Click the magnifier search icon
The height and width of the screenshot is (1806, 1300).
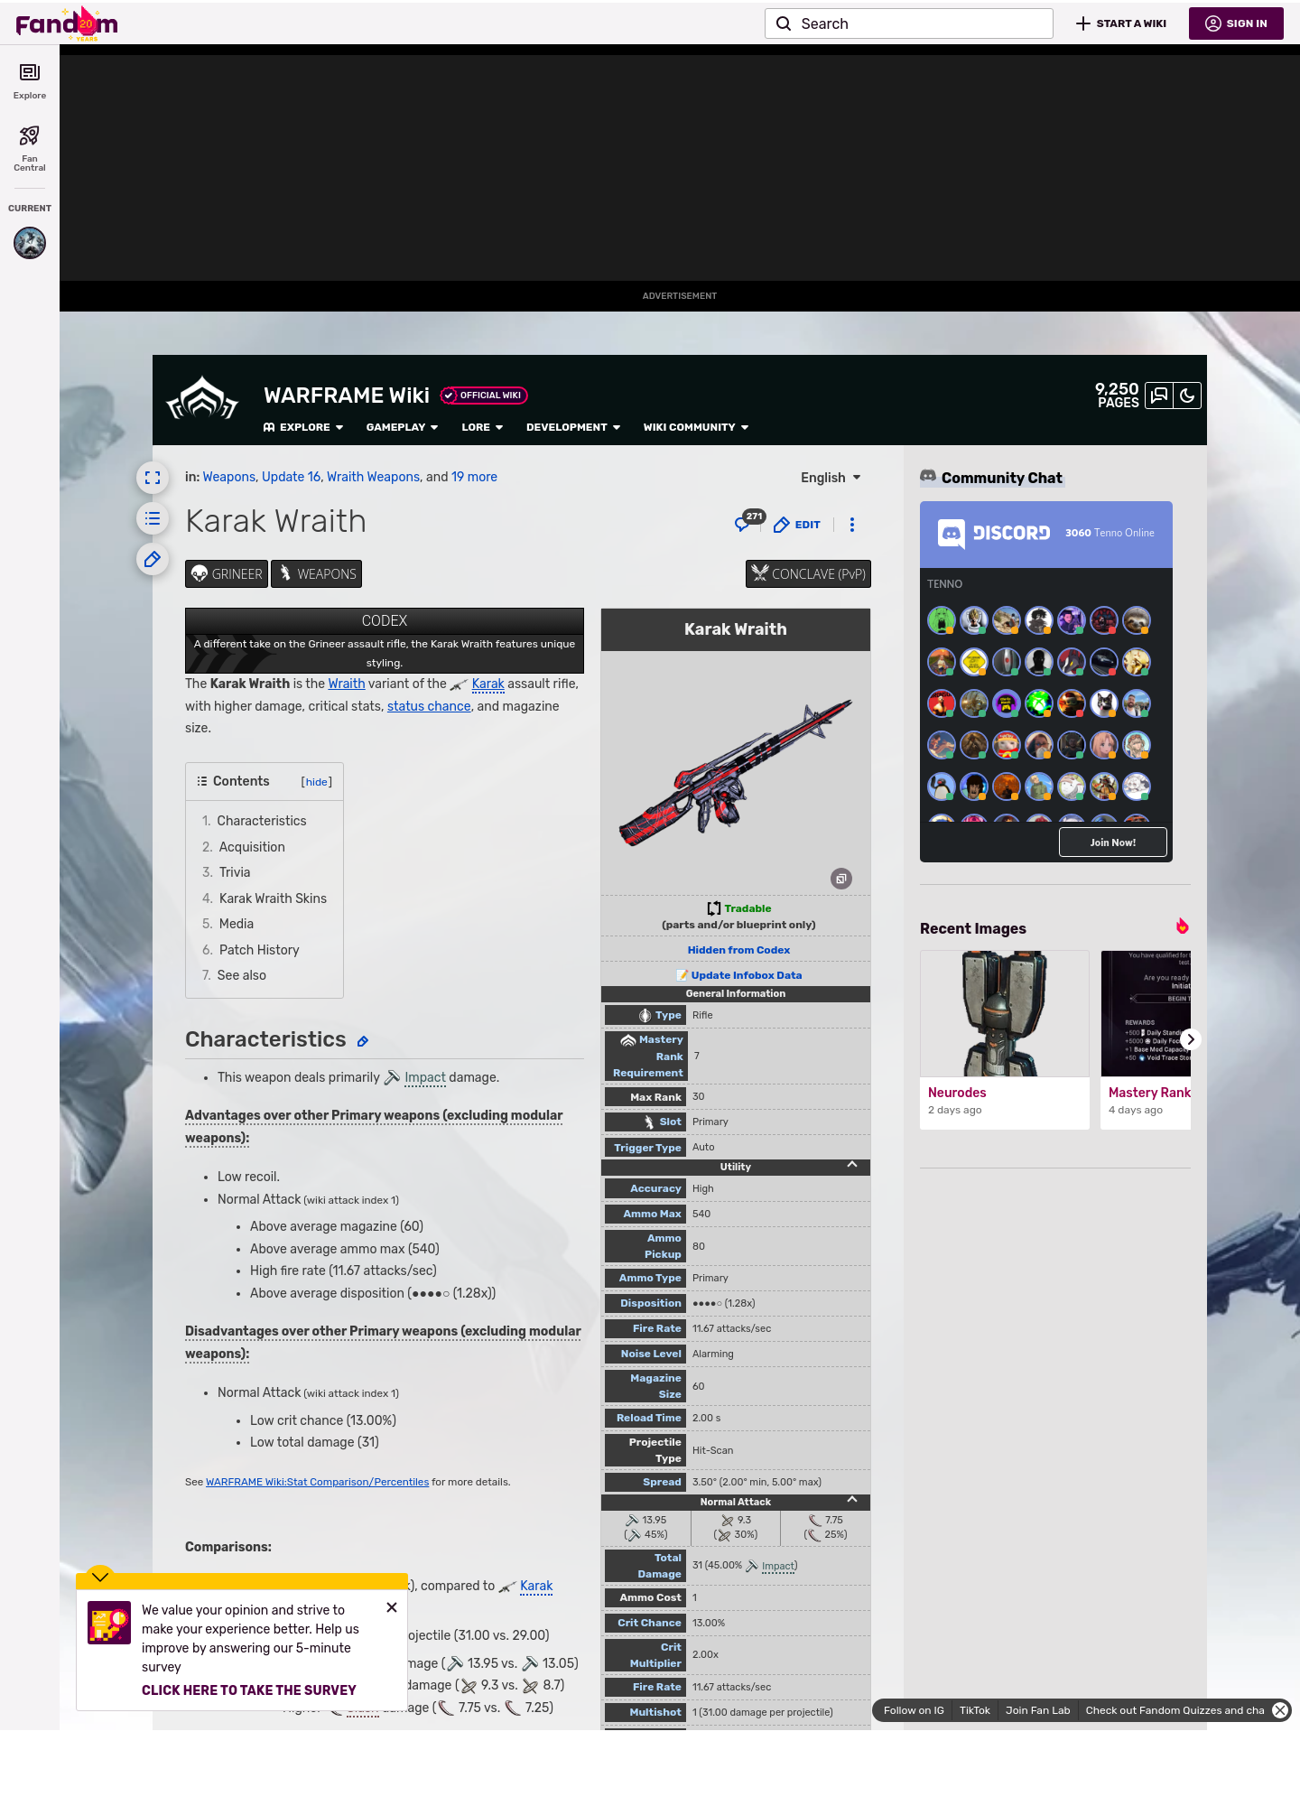(x=784, y=23)
